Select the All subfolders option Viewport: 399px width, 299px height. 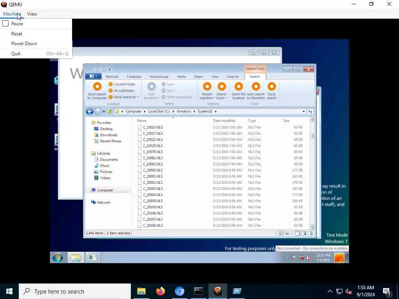122,90
